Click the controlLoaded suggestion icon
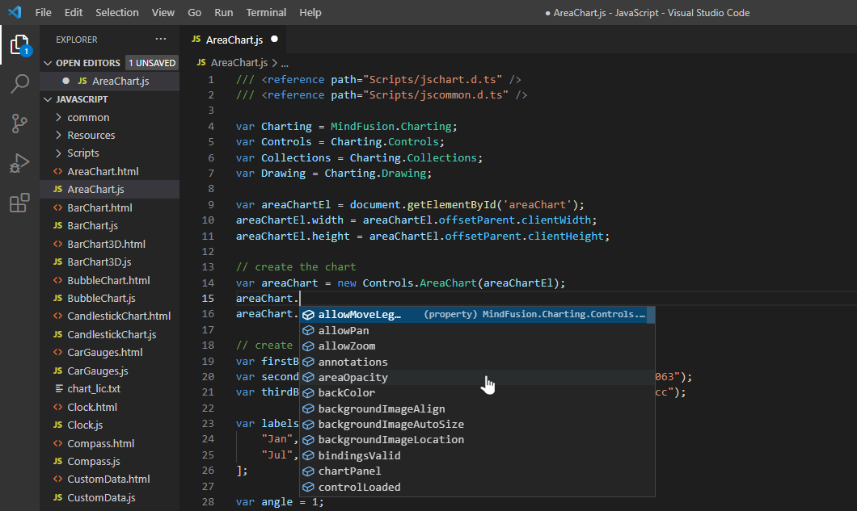857x511 pixels. pyautogui.click(x=308, y=487)
